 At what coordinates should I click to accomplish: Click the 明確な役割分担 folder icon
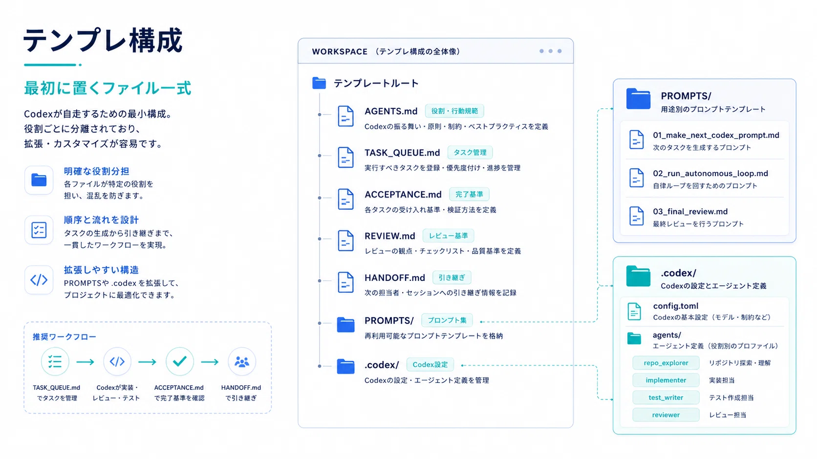point(39,180)
